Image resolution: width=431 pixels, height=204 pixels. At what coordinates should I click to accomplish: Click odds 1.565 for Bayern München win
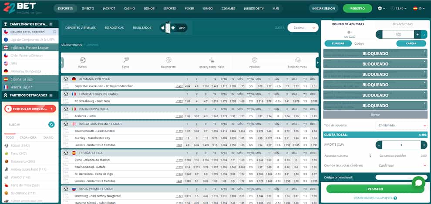[206, 86]
